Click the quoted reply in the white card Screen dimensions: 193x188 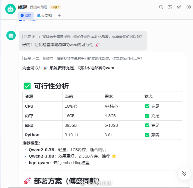pos(83,59)
